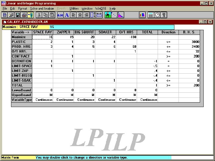This screenshot has width=215, height=161.
Task: Click UpperBound M cell under ZAPPER
Action: click(x=64, y=95)
